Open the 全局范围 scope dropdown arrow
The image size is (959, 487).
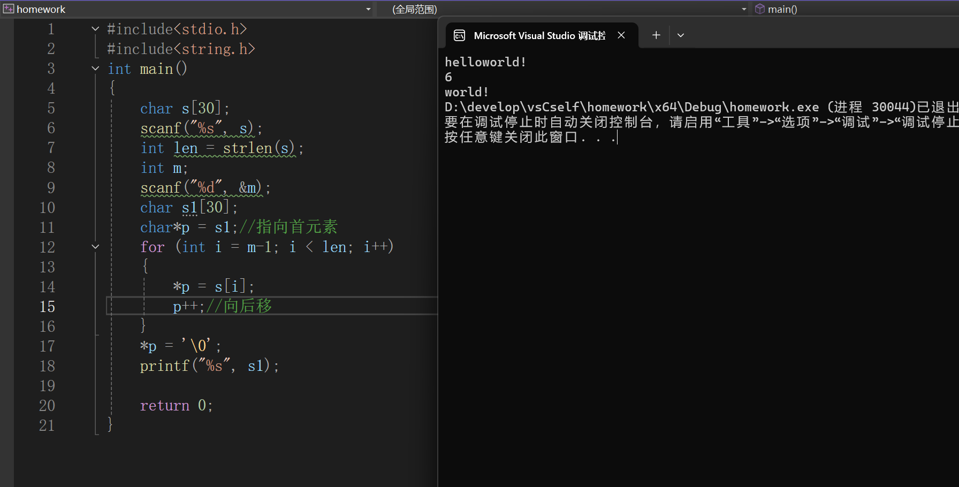click(x=744, y=9)
